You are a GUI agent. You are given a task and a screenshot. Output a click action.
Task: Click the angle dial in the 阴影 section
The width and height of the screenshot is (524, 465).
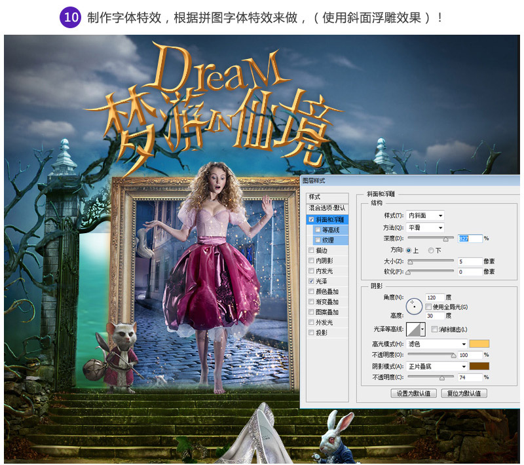coord(414,306)
